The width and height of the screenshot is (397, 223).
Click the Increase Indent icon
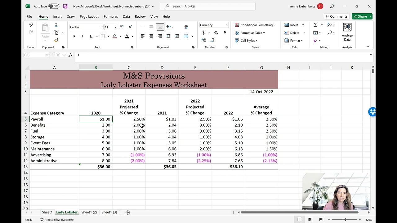click(177, 36)
